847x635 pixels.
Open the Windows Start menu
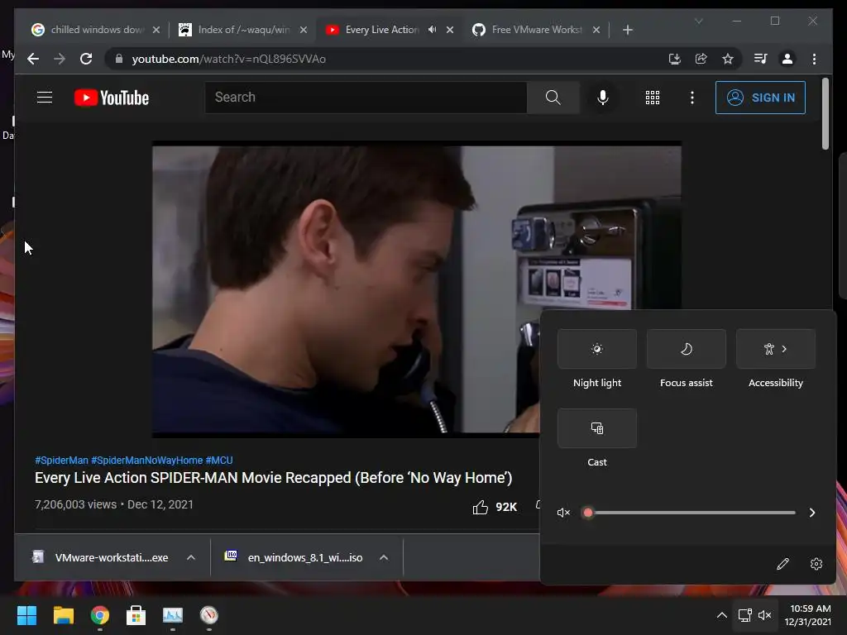coord(26,615)
